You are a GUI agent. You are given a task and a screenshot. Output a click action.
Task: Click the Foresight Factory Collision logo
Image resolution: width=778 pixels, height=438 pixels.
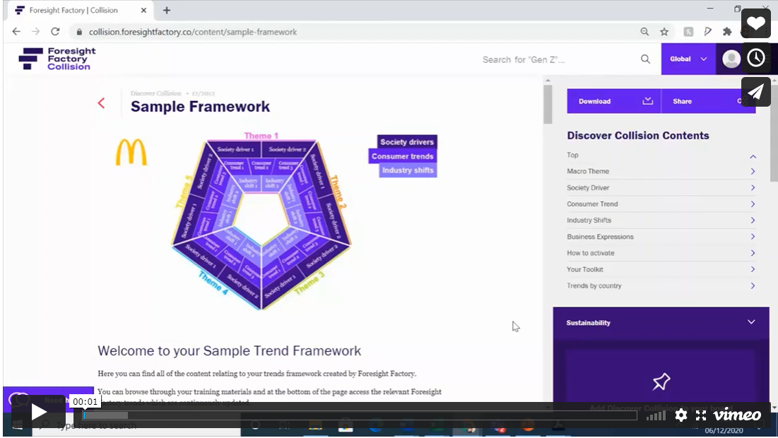54,59
